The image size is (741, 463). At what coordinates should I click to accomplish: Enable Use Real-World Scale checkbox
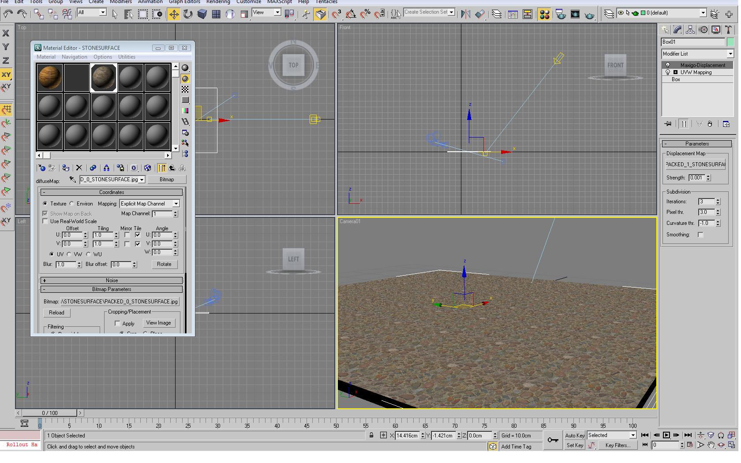(x=45, y=221)
